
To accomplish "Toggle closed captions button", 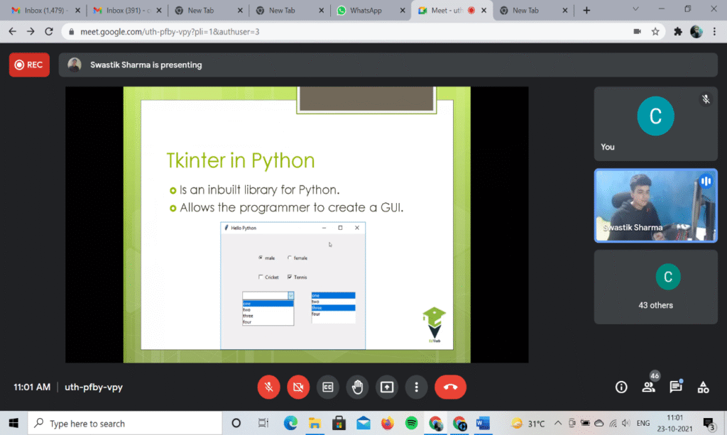I will point(328,387).
